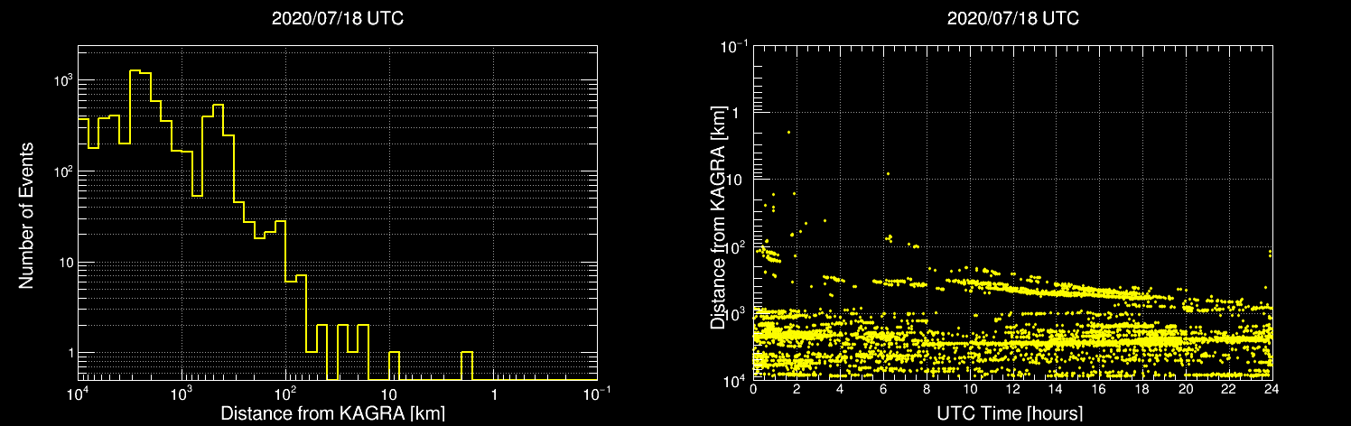Viewport: 1351px width, 426px height.
Task: Click the "20" tick on the UTC Time axis
Action: point(1186,389)
